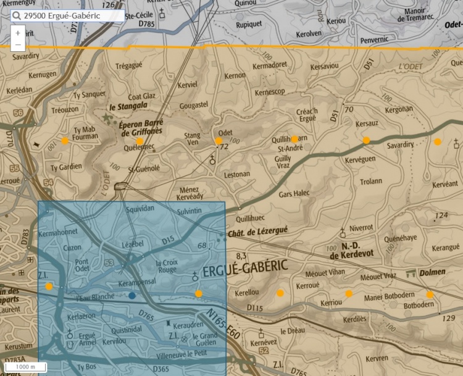Select the orange marker near Kerellou
This screenshot has width=463, height=376.
(x=280, y=293)
